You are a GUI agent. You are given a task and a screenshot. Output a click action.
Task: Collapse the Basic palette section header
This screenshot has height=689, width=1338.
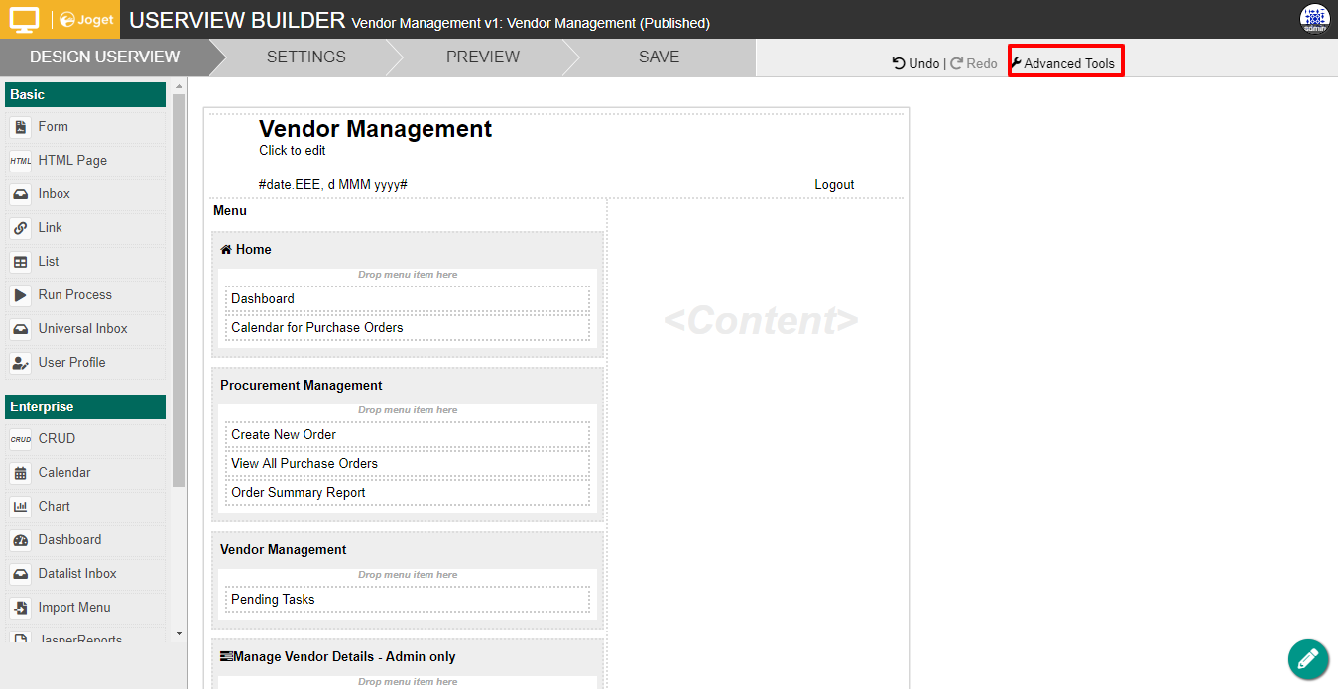coord(85,95)
